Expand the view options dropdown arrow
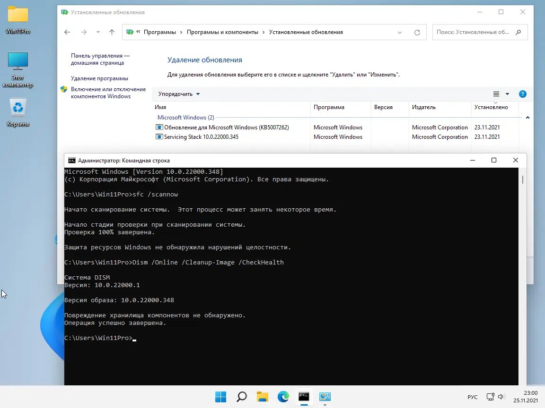The width and height of the screenshot is (545, 408). [507, 94]
